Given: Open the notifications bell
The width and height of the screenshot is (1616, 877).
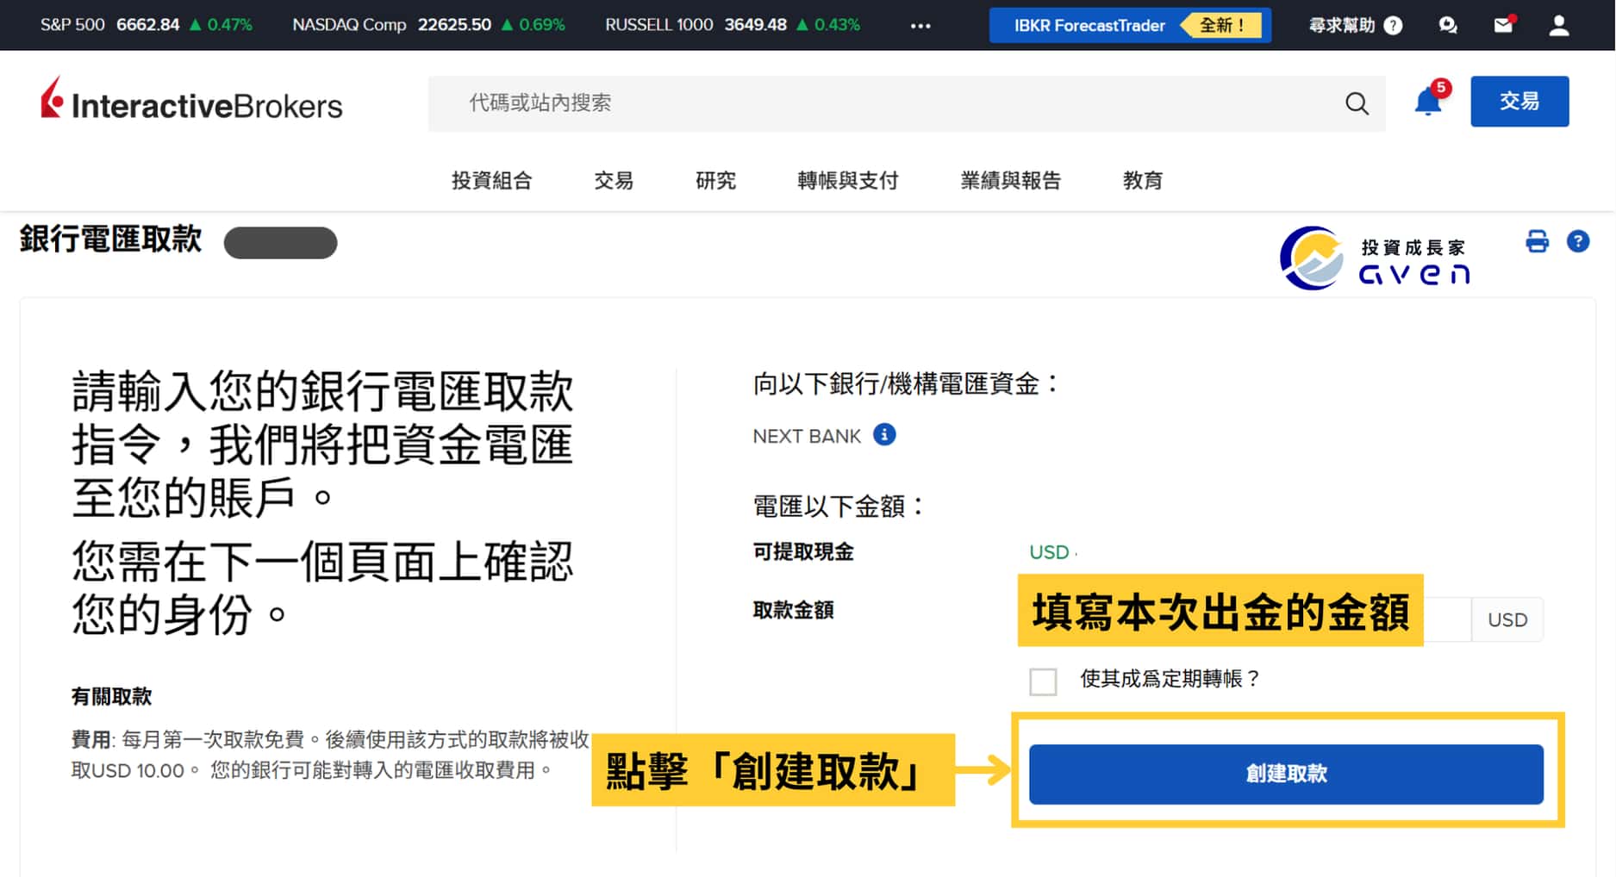Looking at the screenshot, I should point(1427,103).
